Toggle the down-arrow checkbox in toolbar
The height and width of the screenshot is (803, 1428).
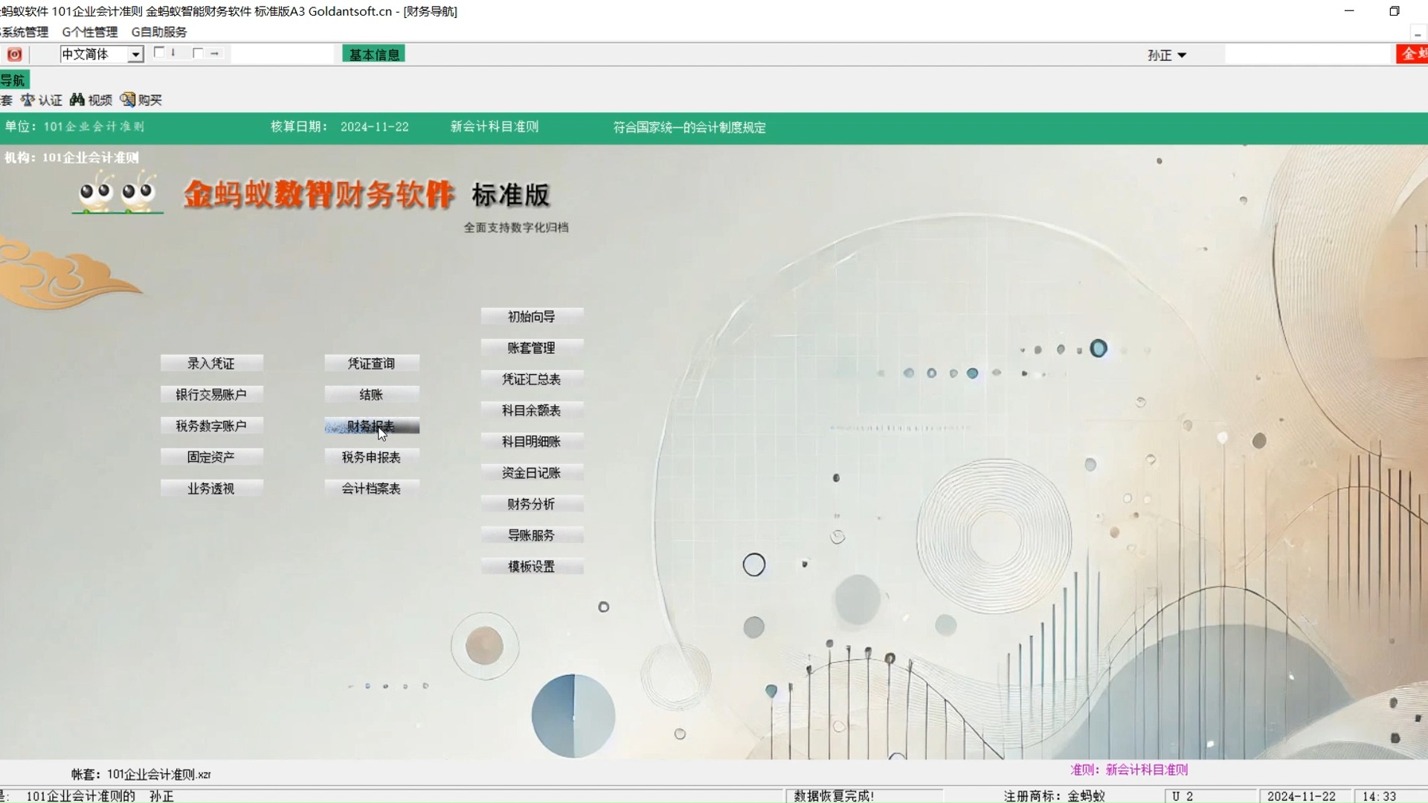click(x=159, y=53)
